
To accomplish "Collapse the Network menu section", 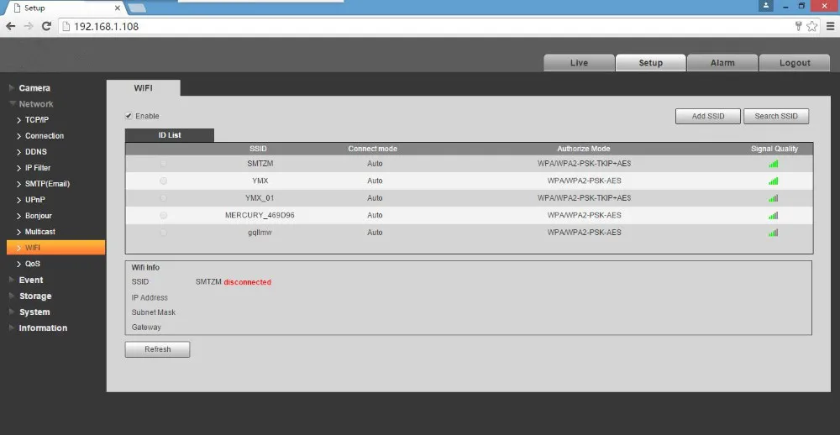I will tap(36, 104).
